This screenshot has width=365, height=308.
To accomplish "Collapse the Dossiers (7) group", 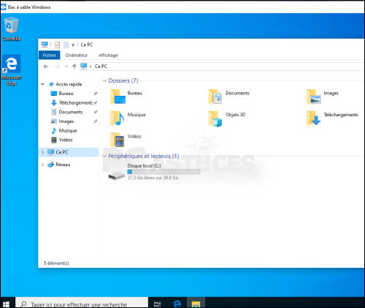I will tap(104, 80).
